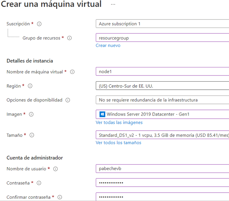Show info tooltip for Imagen

click(31, 114)
